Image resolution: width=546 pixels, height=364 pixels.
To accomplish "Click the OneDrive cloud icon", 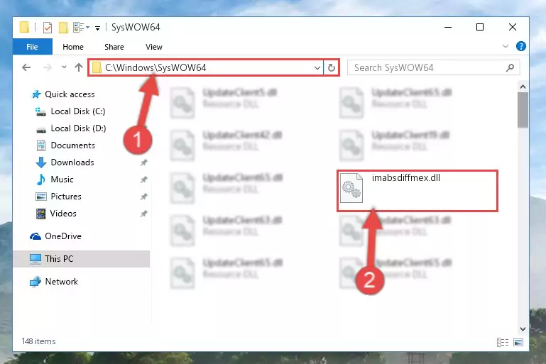I will pyautogui.click(x=36, y=236).
